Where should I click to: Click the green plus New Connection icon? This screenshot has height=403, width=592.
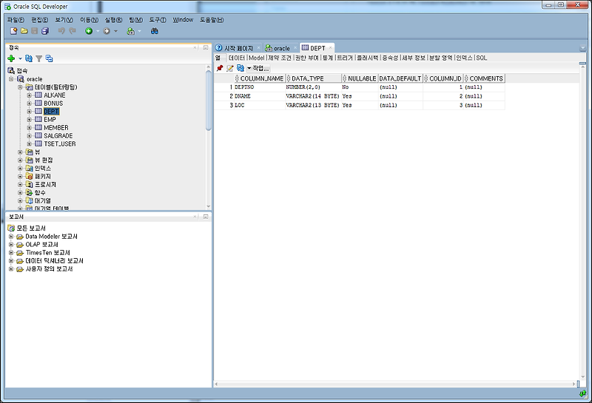(11, 58)
